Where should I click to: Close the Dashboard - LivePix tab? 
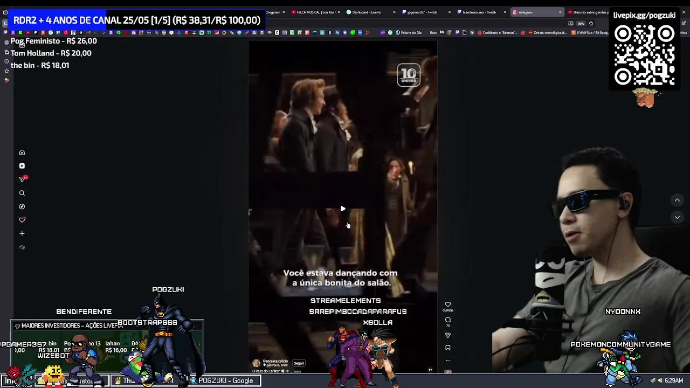click(x=394, y=12)
